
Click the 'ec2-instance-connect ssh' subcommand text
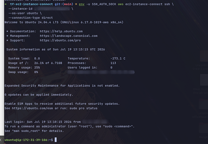[x=148, y=4]
